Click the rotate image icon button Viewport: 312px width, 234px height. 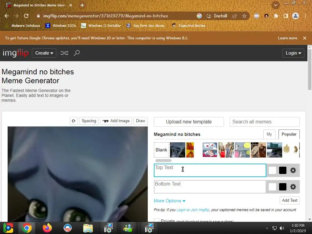(74, 121)
